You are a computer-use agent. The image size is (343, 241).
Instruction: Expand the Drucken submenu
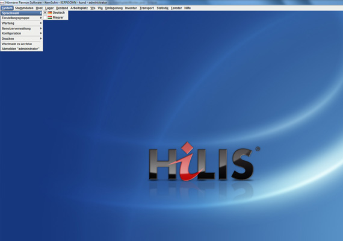tap(22, 39)
